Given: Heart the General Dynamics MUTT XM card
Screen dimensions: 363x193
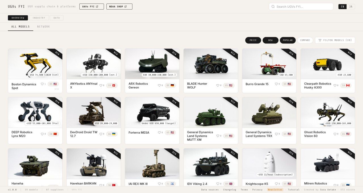Looking at the screenshot, I should (218, 136).
